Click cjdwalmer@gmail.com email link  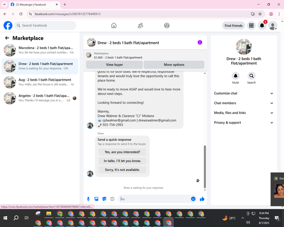119,120
